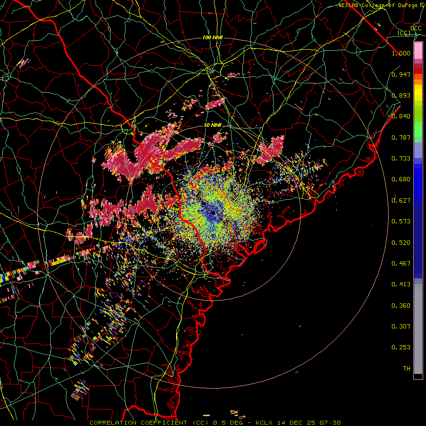This screenshot has width=426, height=426.
Task: Click the 0.360 scale value
Action: point(401,306)
